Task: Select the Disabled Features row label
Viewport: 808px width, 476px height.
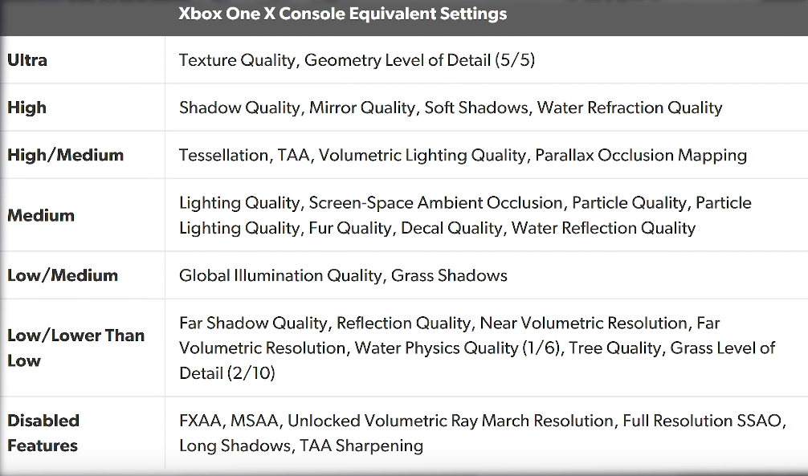Action: pyautogui.click(x=43, y=433)
